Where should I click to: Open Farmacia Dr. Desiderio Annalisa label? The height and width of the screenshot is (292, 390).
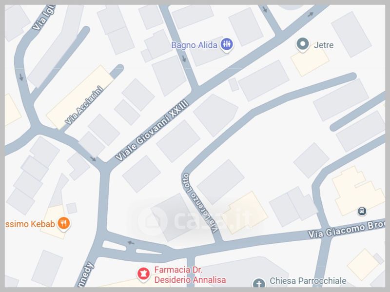click(190, 275)
